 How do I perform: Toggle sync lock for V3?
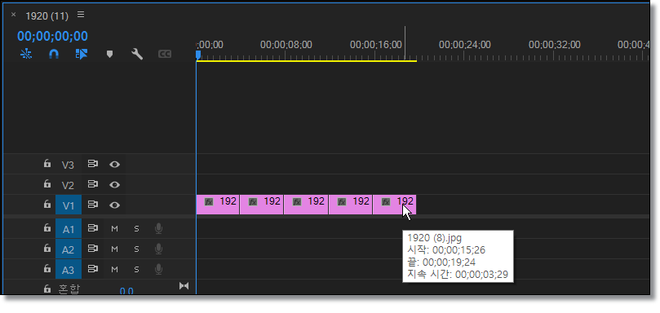(93, 164)
